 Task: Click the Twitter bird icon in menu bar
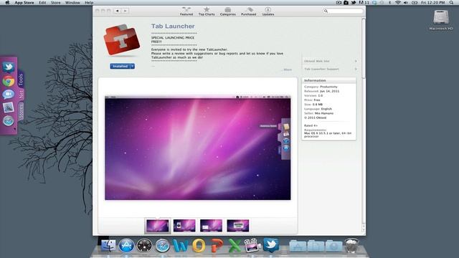tap(354, 2)
